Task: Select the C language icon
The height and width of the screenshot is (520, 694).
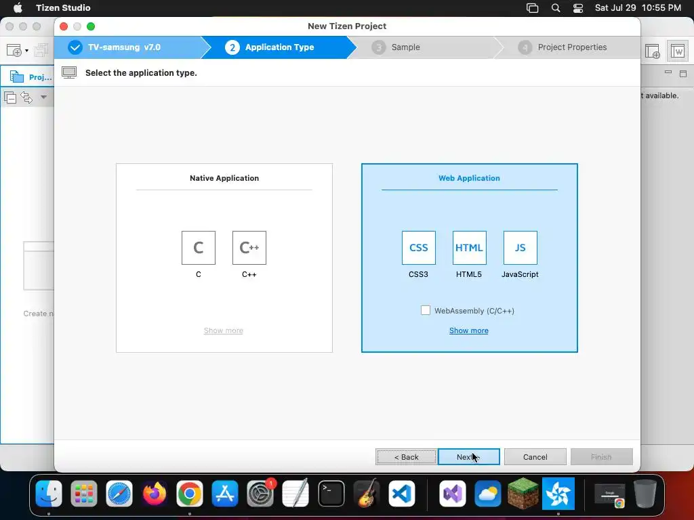Action: (199, 248)
